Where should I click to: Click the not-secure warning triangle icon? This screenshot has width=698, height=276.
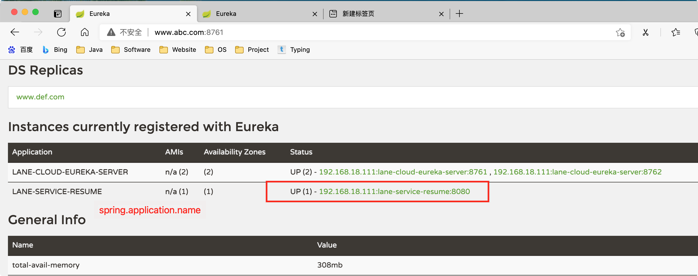point(111,32)
